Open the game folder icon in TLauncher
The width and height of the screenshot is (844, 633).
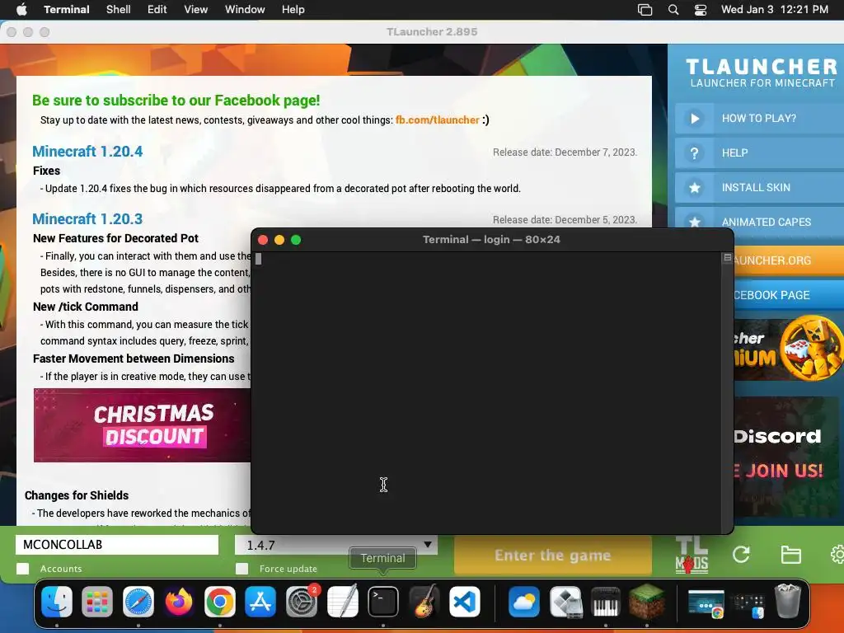point(790,555)
